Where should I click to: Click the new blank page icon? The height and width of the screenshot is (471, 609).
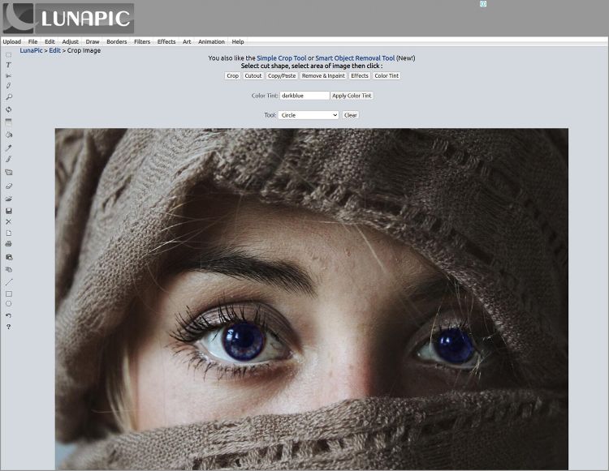click(9, 233)
